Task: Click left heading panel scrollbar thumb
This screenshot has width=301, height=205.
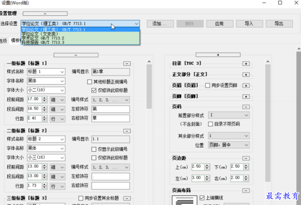Action: [149, 87]
